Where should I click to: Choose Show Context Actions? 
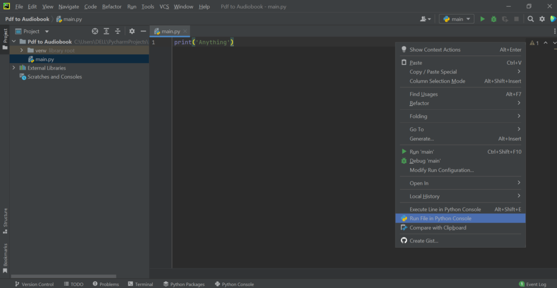[460, 49]
